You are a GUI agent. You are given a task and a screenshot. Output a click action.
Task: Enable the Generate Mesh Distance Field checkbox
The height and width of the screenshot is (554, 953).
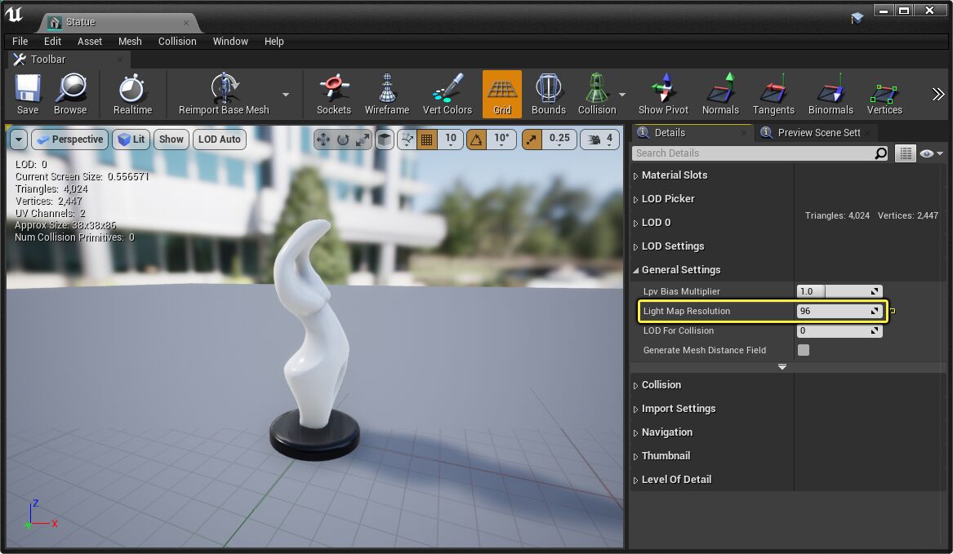(x=804, y=350)
